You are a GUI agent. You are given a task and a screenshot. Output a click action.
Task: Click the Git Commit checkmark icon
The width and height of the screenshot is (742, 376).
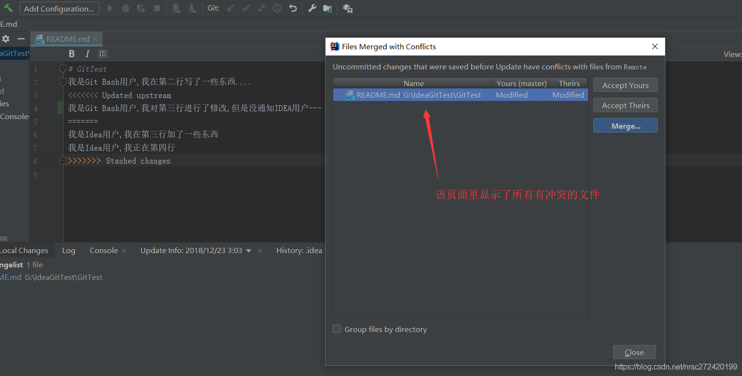click(x=246, y=8)
